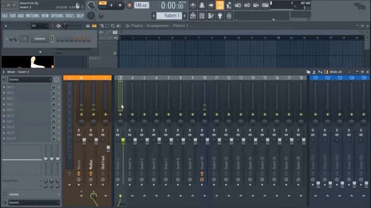Viewport: 371px width, 208px height.
Task: Open the mixer input (none) dropdown
Action: click(30, 80)
